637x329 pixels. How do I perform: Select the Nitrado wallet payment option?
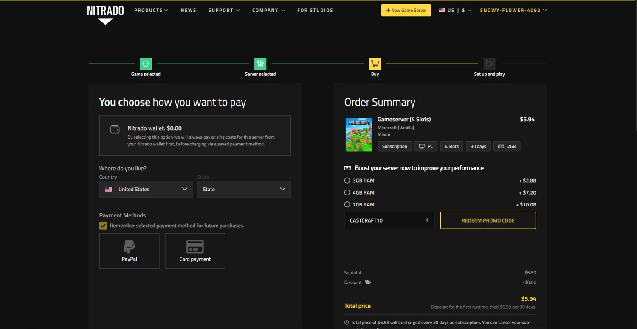(195, 135)
